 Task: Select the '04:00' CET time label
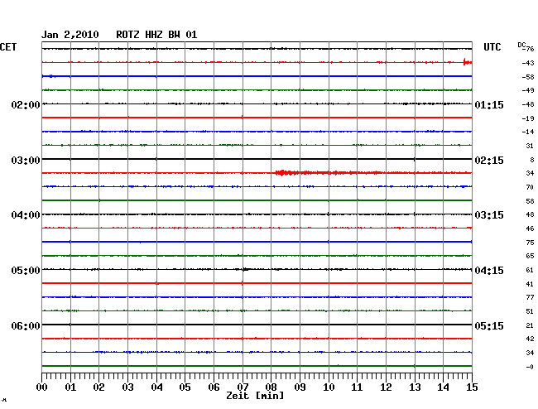pyautogui.click(x=26, y=215)
